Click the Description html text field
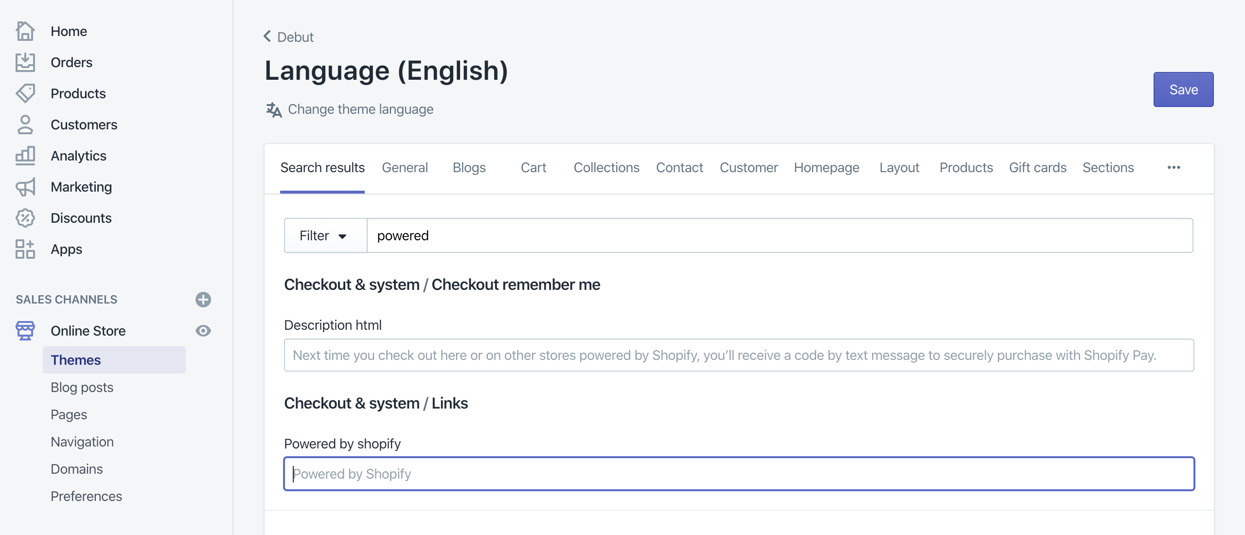Screen dimensions: 1245x535 point(739,355)
